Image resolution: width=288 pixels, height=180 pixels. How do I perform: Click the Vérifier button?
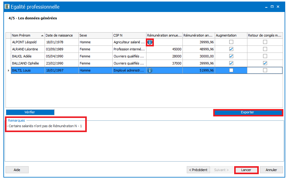[30, 112]
